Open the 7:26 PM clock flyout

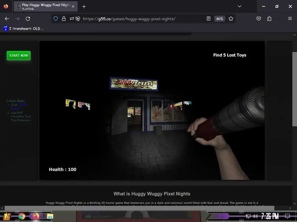tap(270, 216)
